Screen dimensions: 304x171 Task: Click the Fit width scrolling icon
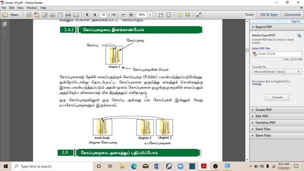coord(161,15)
